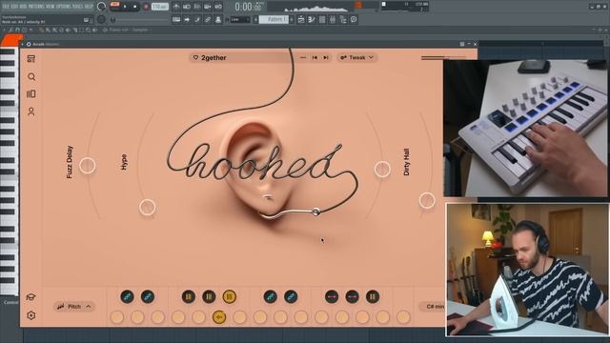Skip to next Arcade preset
The width and height of the screenshot is (610, 343).
pos(326,57)
